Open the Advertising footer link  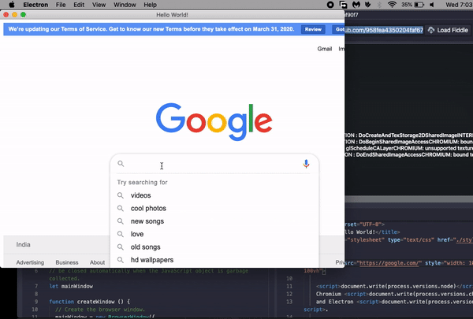(x=30, y=262)
